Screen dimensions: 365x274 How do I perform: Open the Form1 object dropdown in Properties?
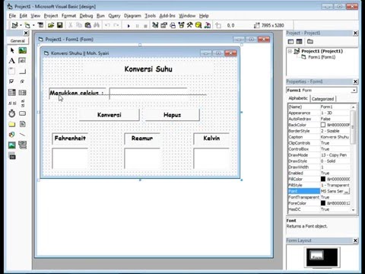coord(354,91)
